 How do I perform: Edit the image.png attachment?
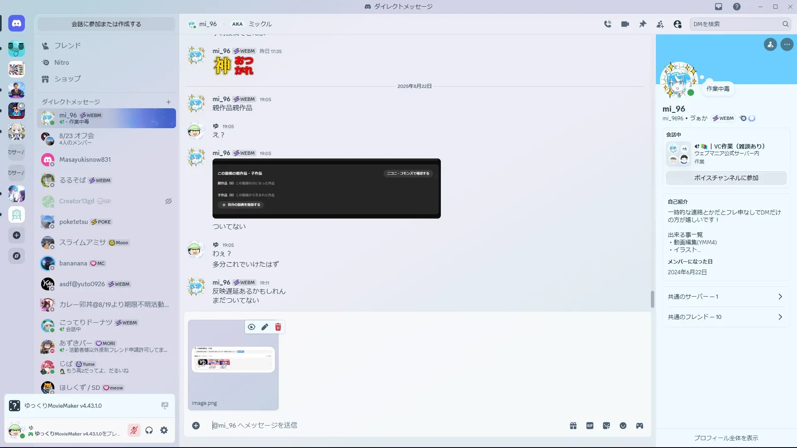click(x=265, y=327)
